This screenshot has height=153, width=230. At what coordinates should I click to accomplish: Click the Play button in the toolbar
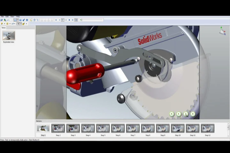[x=63, y=20]
